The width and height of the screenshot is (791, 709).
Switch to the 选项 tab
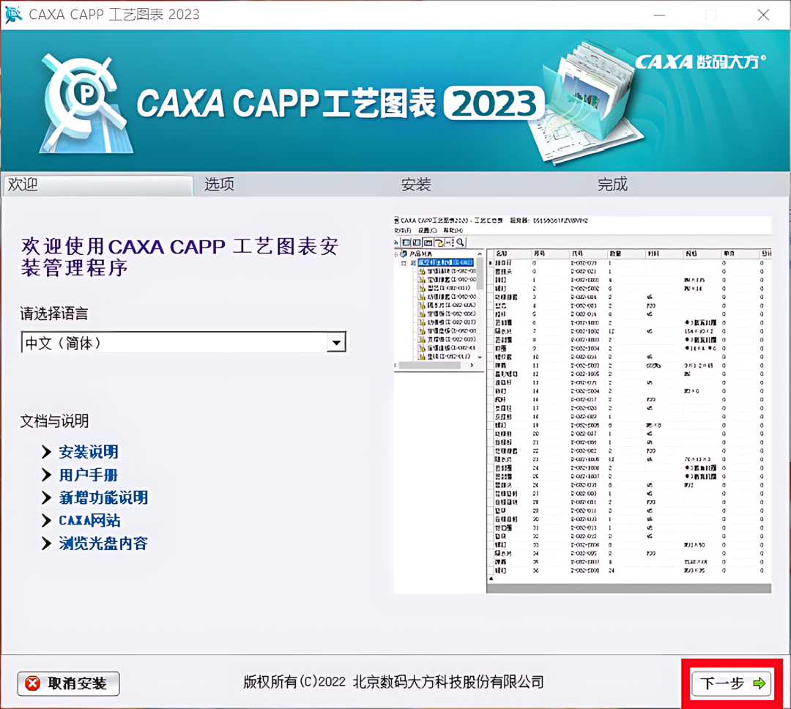point(220,184)
